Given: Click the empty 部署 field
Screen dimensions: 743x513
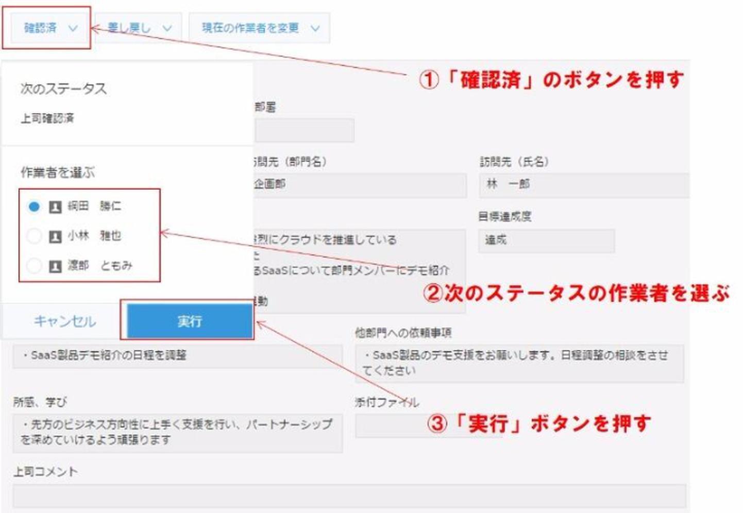Looking at the screenshot, I should point(305,130).
